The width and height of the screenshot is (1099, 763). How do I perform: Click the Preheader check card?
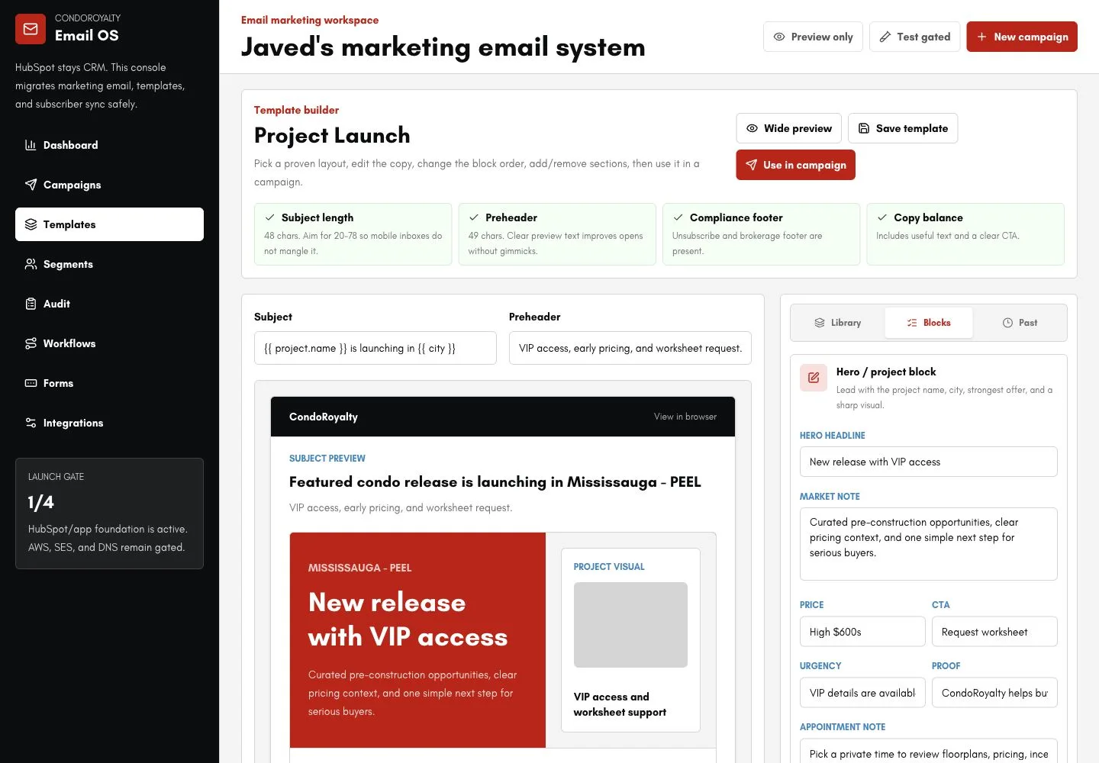point(557,234)
